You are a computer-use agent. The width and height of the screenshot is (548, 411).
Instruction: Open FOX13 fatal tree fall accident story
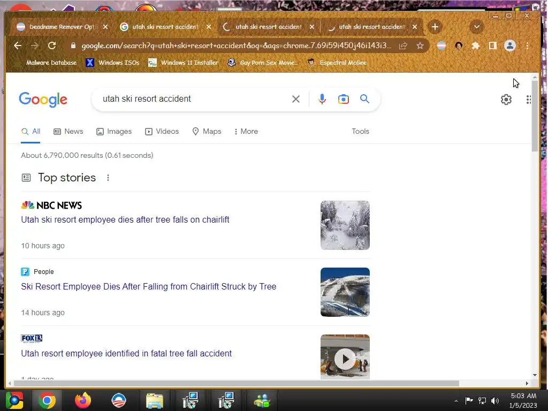click(126, 354)
